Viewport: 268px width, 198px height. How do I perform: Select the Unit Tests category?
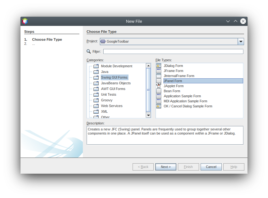108,94
